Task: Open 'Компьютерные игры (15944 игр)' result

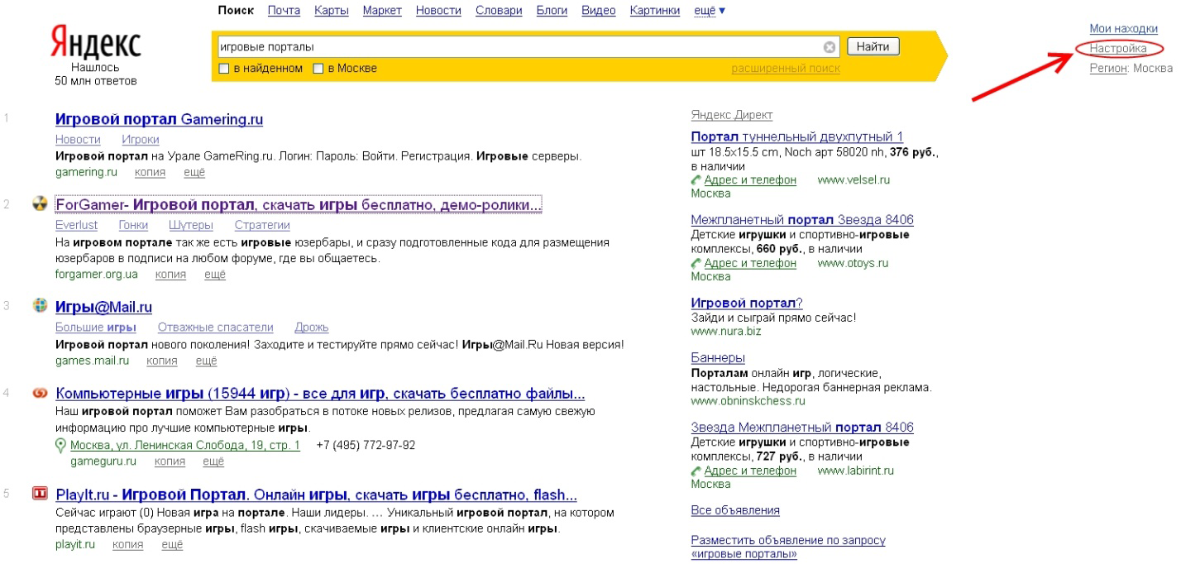Action: click(320, 393)
